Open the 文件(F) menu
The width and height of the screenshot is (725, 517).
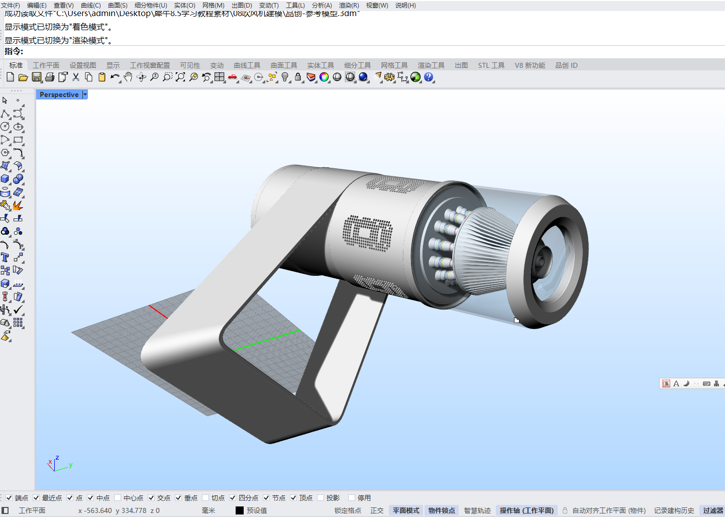tap(11, 5)
